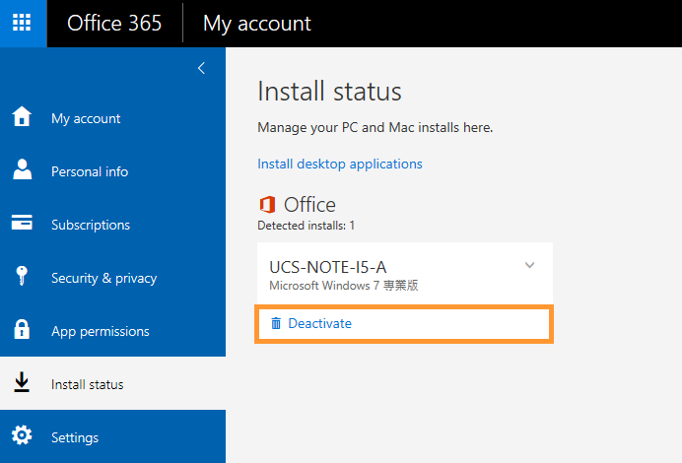Click the gear icon for Settings
This screenshot has height=463, width=682.
pyautogui.click(x=22, y=435)
